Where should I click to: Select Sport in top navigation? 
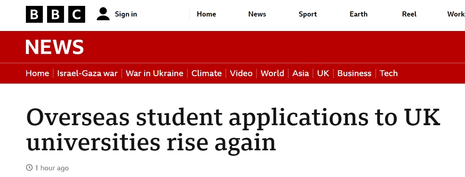[x=308, y=14]
